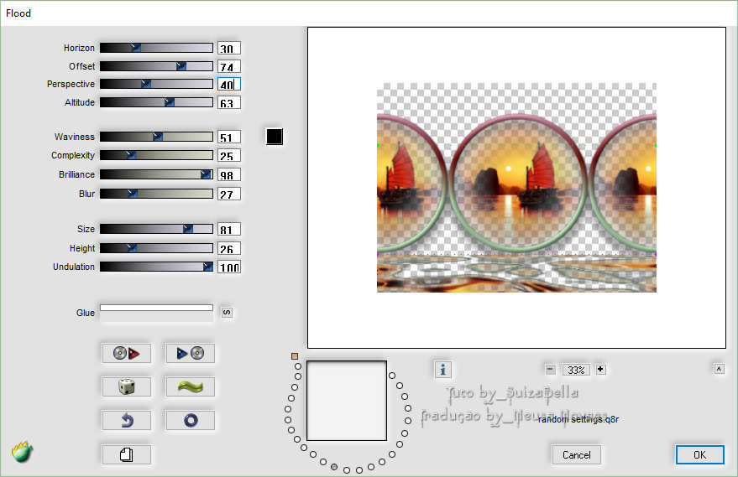
Task: Zoom in with the plus button
Action: (x=600, y=370)
